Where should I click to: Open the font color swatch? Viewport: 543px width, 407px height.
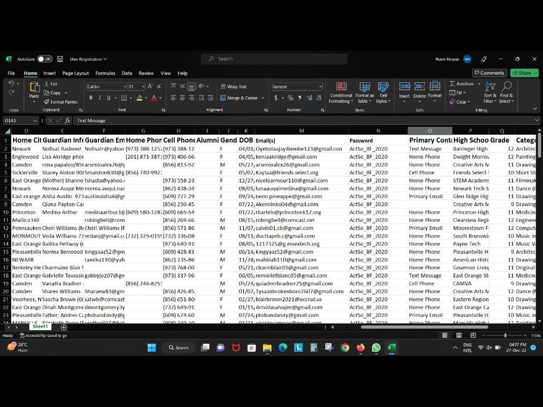point(154,98)
